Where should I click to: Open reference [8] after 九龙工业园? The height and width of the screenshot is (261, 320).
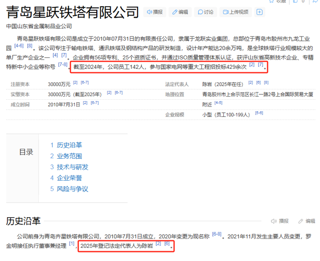tap(30, 46)
